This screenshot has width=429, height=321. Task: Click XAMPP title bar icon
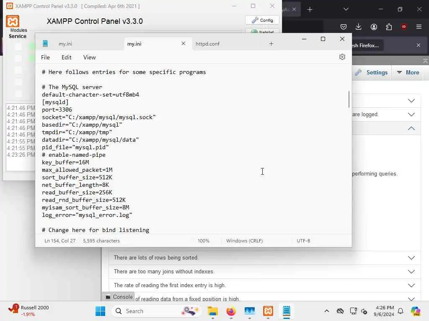[x=10, y=6]
